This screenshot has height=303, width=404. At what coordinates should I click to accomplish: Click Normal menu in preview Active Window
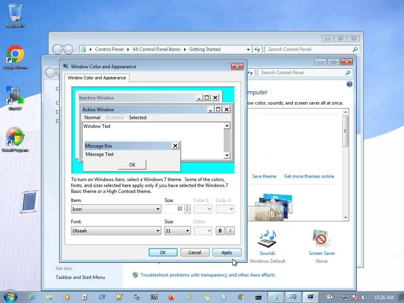(92, 118)
